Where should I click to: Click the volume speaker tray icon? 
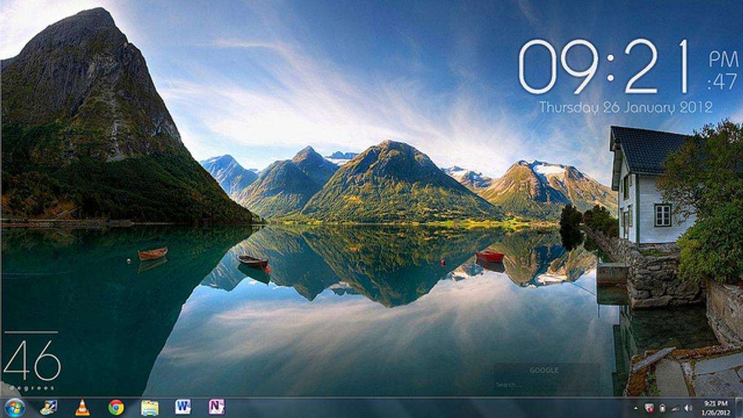688,408
